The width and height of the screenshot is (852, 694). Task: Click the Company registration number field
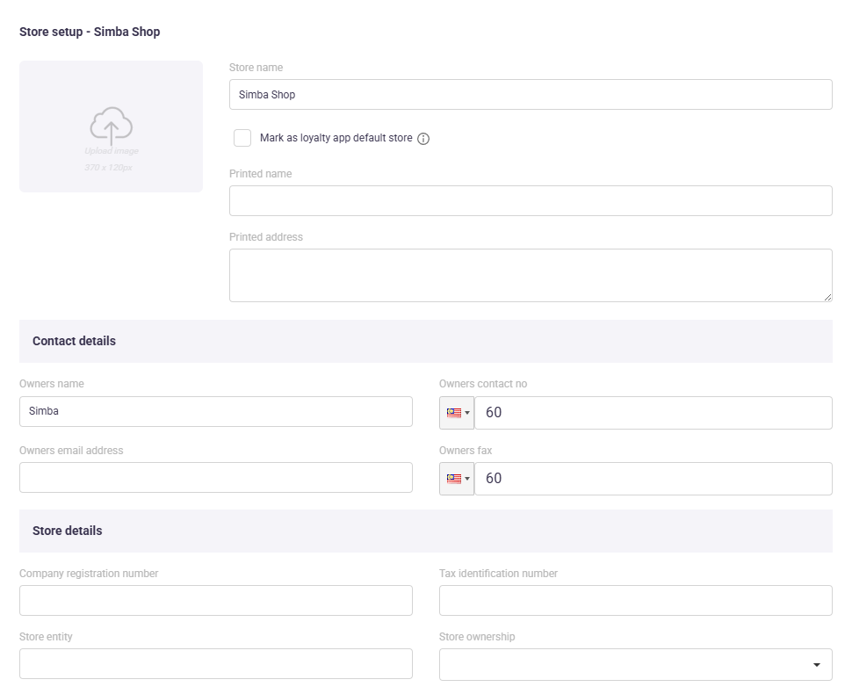point(215,600)
